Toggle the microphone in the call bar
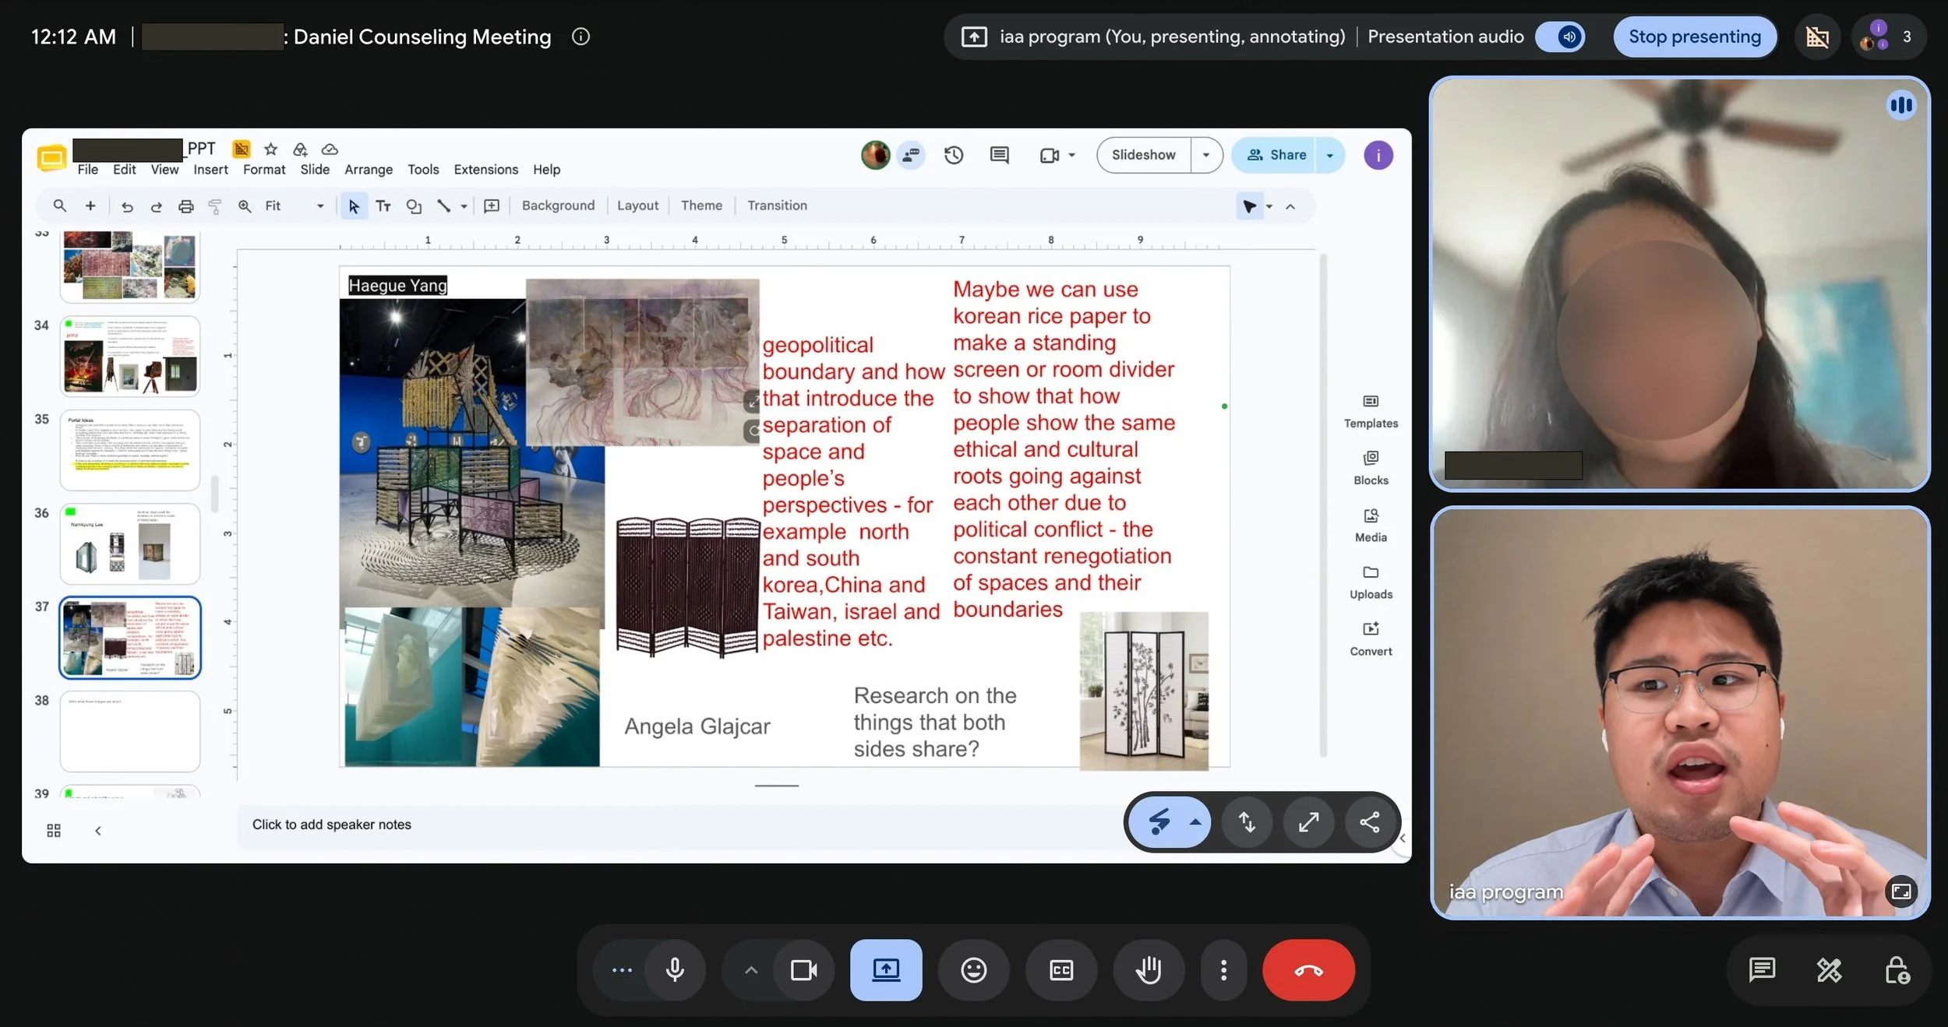 [675, 970]
